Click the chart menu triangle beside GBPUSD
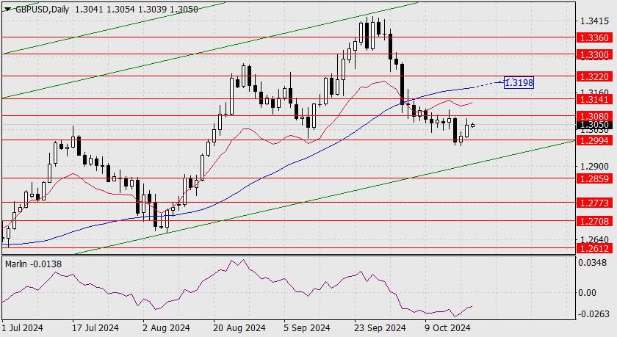The height and width of the screenshot is (337, 617). [7, 9]
